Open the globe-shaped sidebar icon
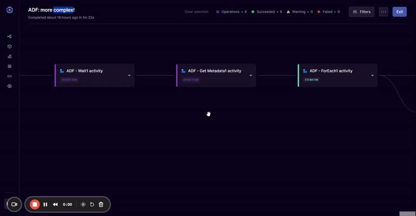 pyautogui.click(x=9, y=86)
